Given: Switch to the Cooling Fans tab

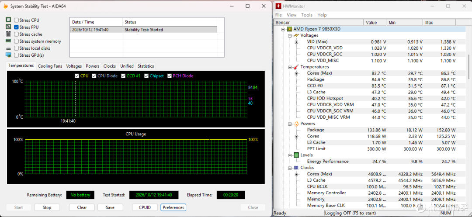Looking at the screenshot, I should (50, 66).
